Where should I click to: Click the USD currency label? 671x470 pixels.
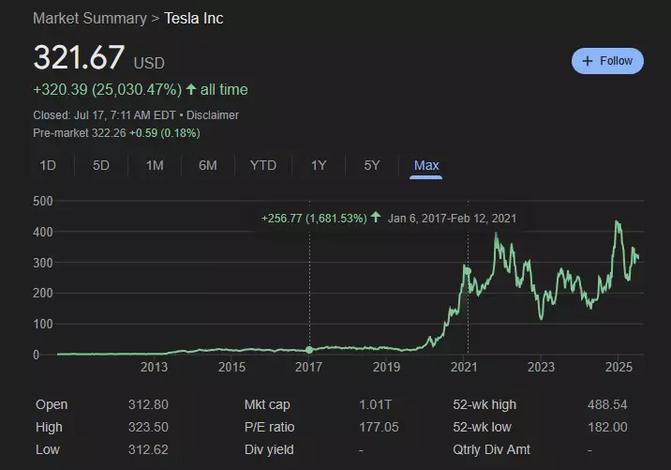coord(149,64)
